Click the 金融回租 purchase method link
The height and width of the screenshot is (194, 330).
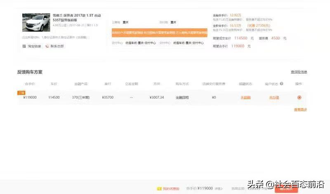(x=182, y=97)
